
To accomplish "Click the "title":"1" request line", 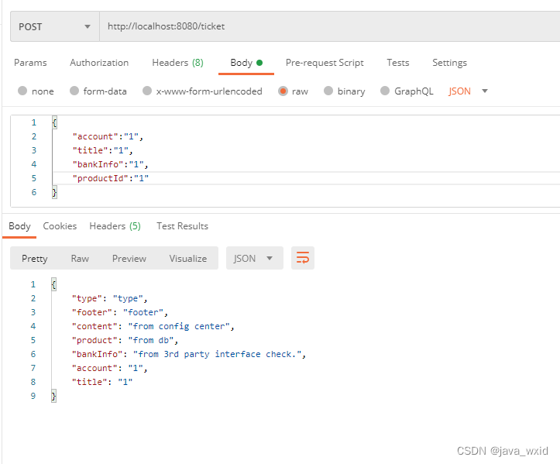I will point(103,150).
